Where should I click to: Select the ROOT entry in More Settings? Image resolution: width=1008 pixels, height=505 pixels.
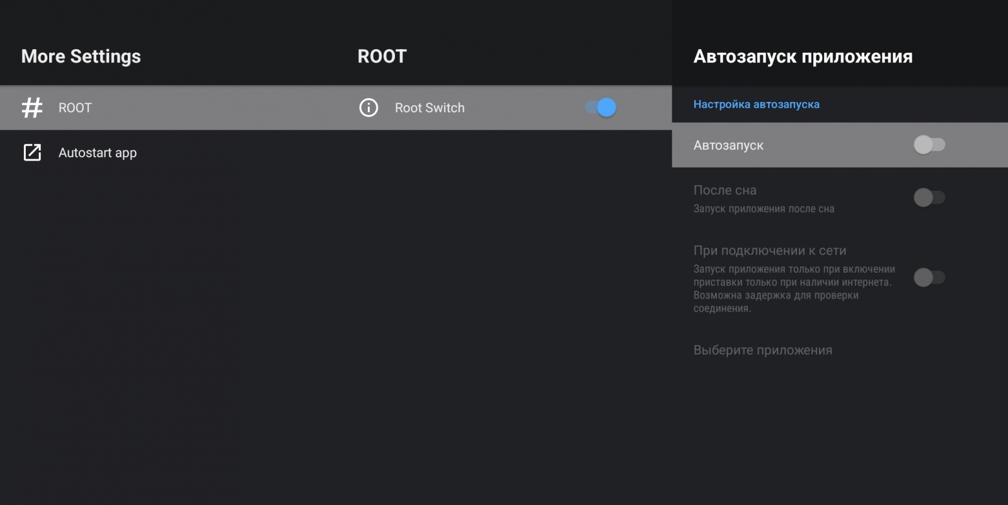coord(75,108)
